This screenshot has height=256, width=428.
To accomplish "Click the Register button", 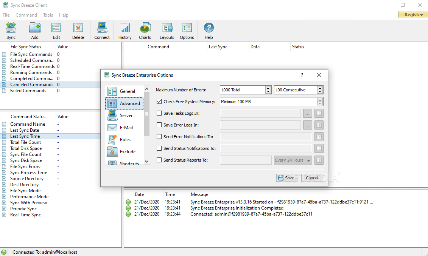I will (413, 15).
